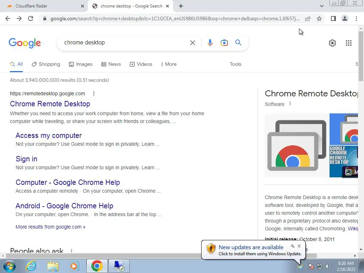Go forward to the next page

19,18
